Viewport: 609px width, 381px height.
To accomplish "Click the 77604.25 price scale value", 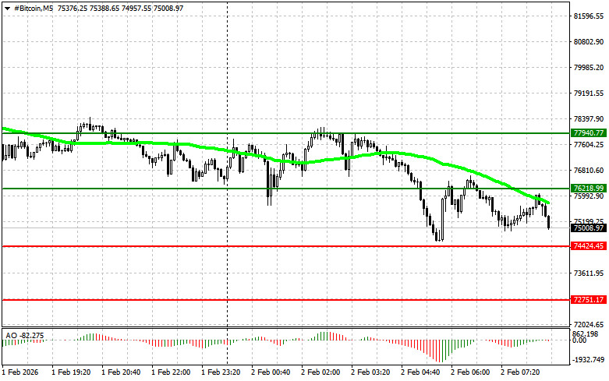I will point(589,144).
